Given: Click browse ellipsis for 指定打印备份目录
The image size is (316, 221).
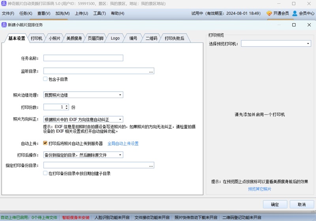Looking at the screenshot, I should click(151, 166).
